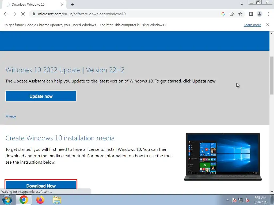Open a new tab with plus button
Viewport: 274px width, 205px height.
click(72, 5)
